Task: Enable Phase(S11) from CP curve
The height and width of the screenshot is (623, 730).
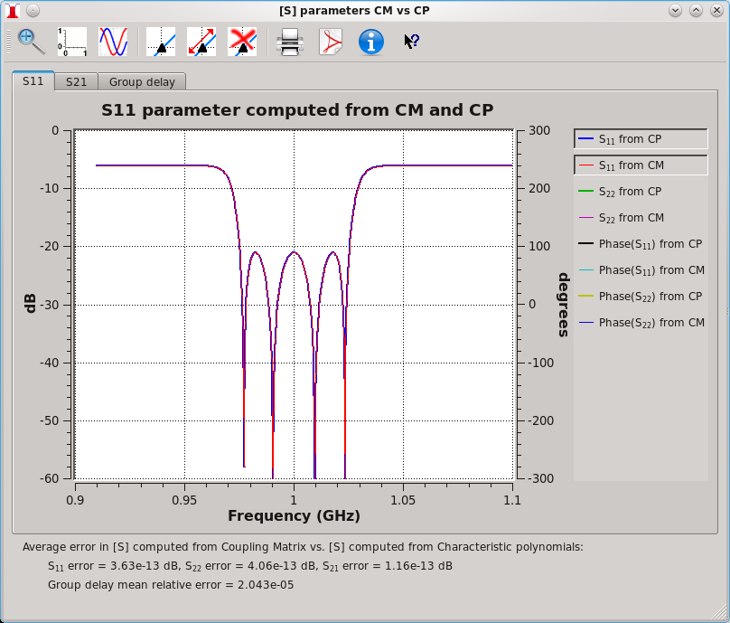Action: tap(641, 244)
